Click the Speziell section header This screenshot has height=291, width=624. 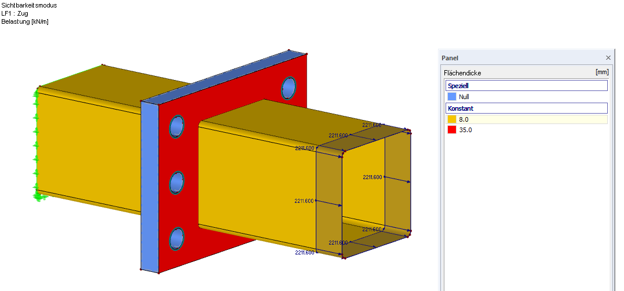click(526, 86)
